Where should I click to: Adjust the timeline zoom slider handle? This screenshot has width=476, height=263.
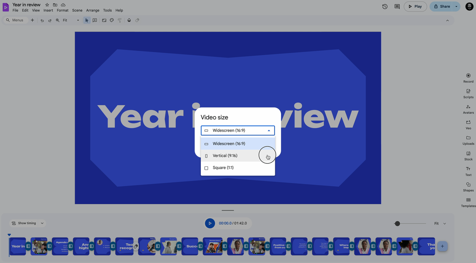pos(397,224)
